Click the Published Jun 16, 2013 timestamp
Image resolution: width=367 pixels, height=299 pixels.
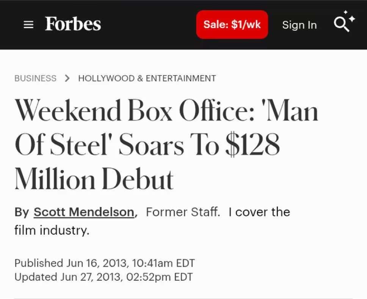pyautogui.click(x=104, y=263)
